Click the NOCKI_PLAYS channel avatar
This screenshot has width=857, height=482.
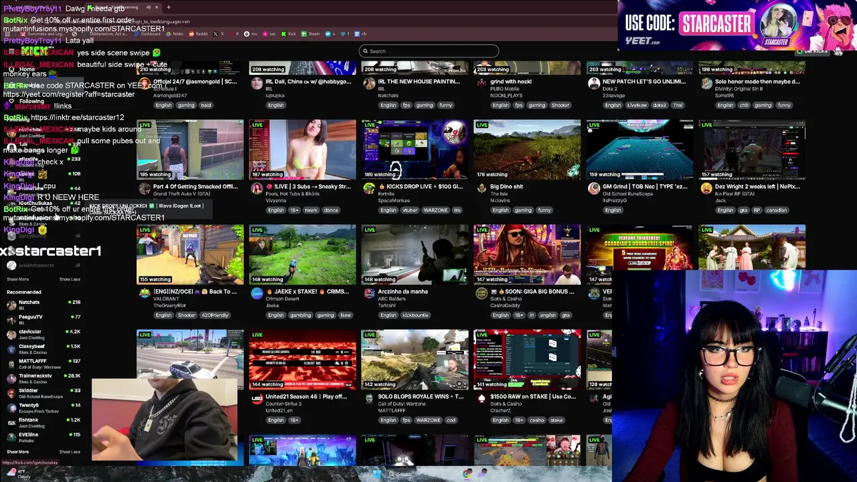point(481,83)
